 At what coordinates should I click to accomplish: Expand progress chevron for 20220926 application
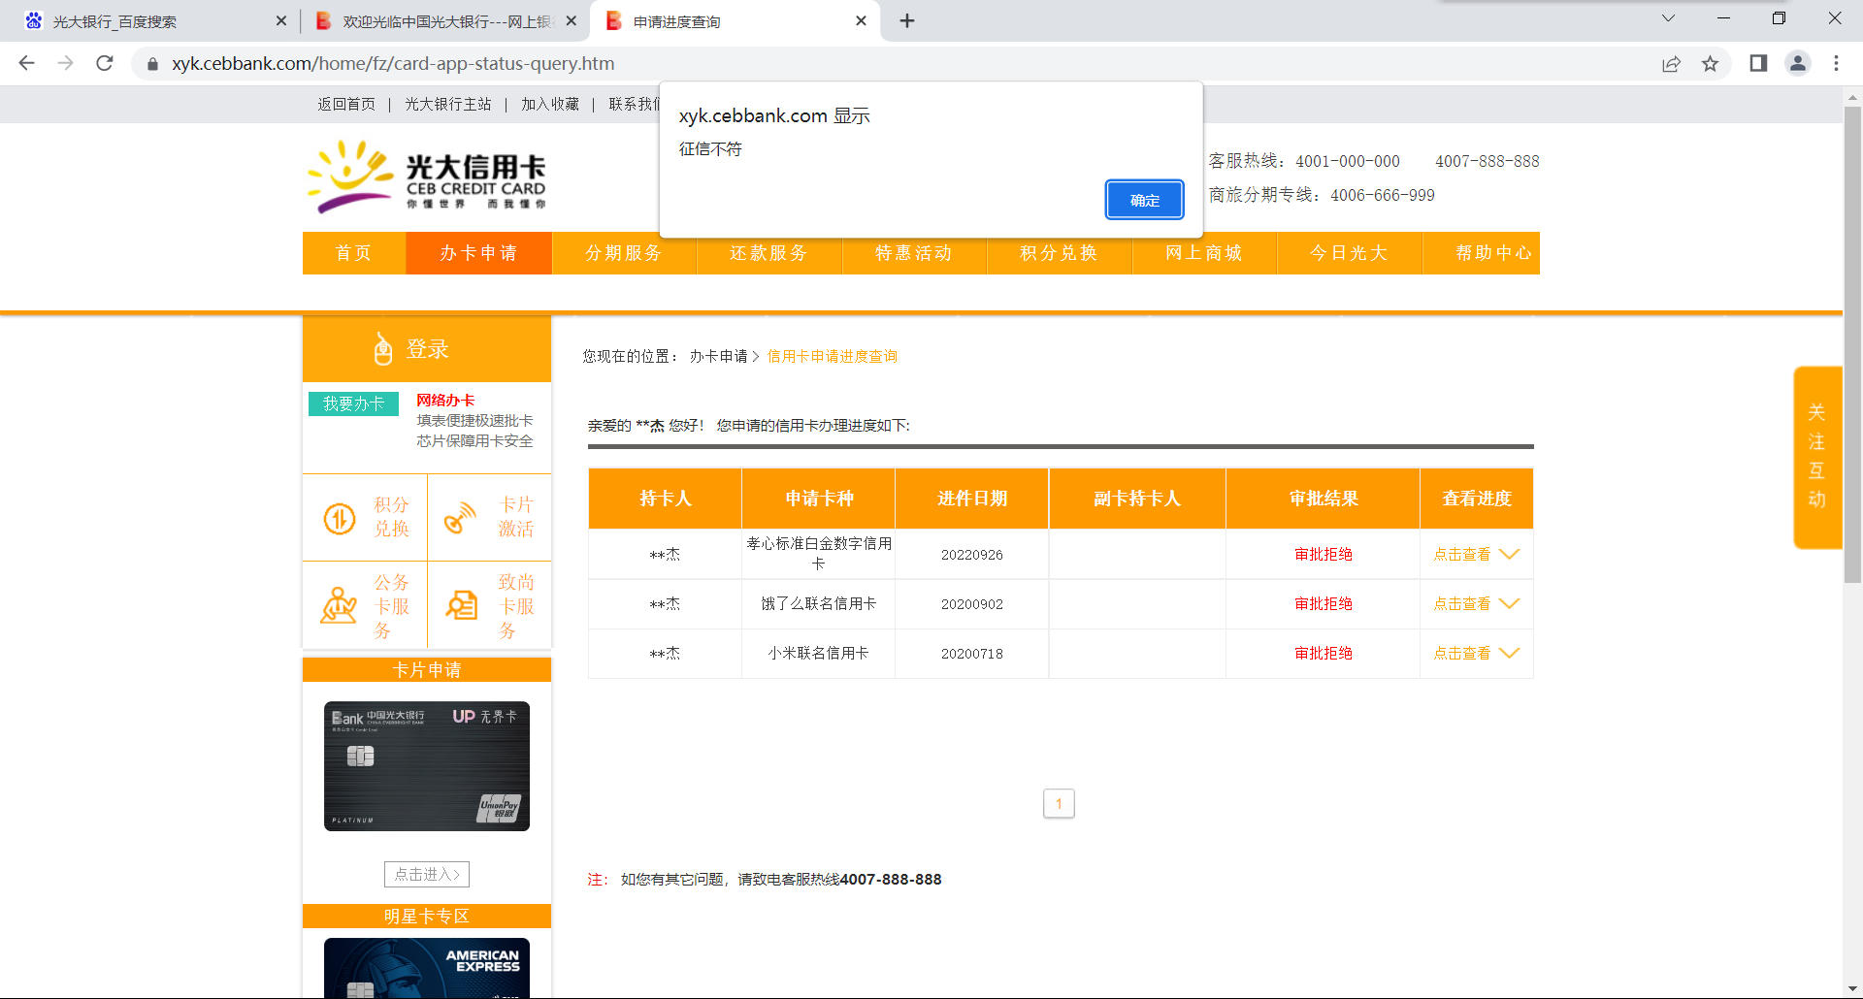click(1509, 554)
